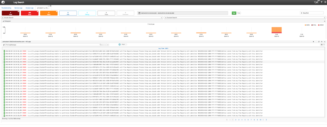Viewport: 327px width, 127px height.
Task: Toggle the FILE source switch
Action: (123, 44)
